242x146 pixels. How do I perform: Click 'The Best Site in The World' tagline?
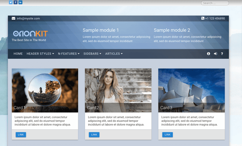click(29, 40)
